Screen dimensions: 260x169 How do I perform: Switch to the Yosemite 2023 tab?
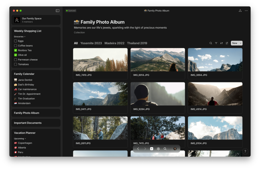(91, 43)
